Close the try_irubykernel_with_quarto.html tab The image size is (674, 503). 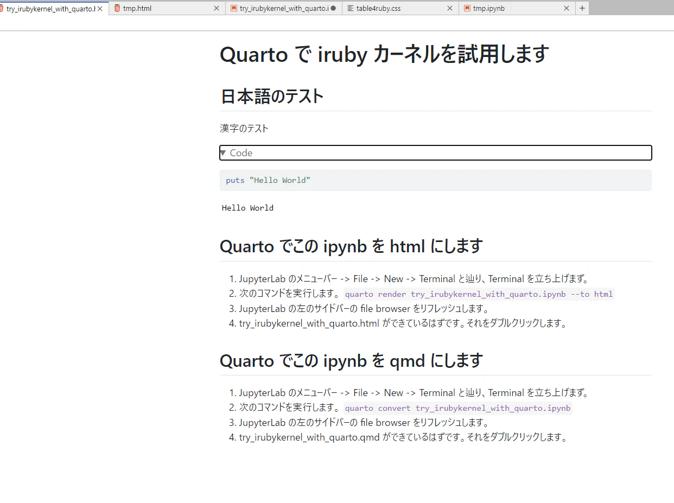coord(100,9)
